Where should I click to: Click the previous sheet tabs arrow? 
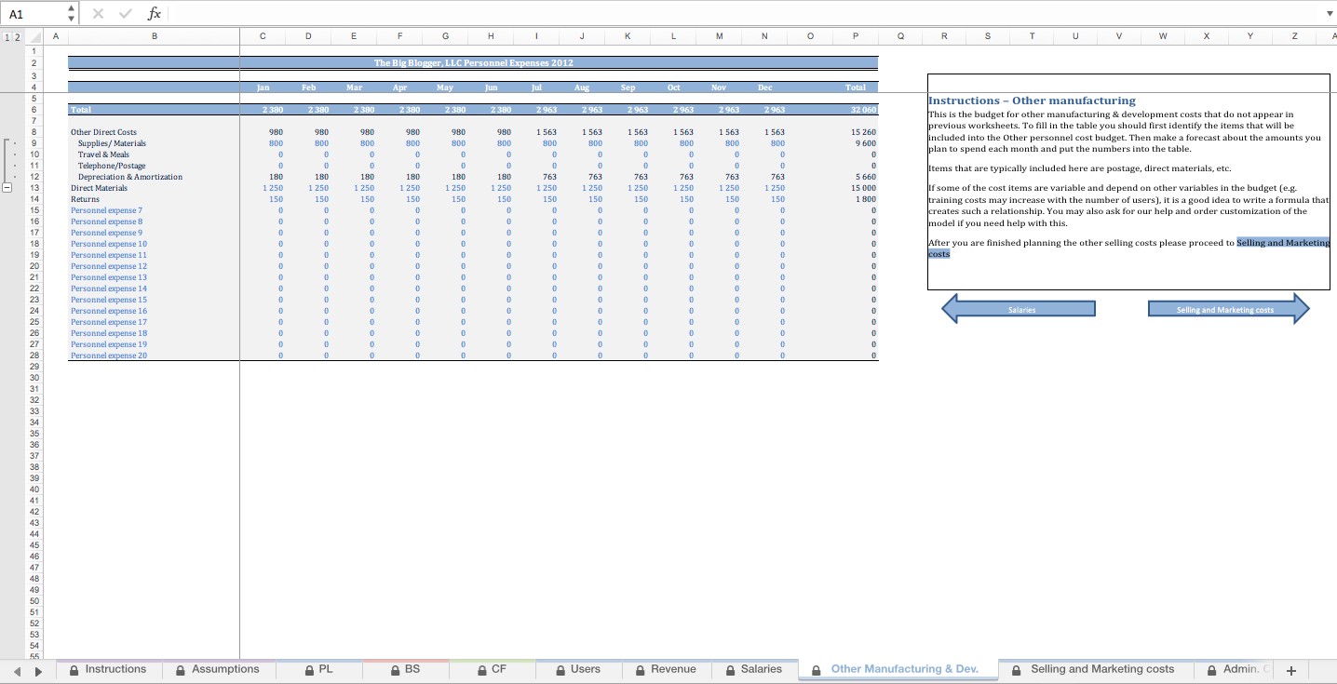18,670
